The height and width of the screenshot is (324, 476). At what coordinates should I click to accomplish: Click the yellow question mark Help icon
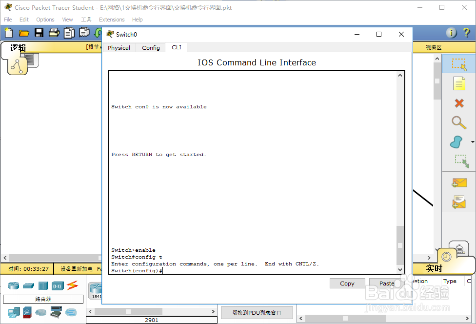(x=467, y=33)
